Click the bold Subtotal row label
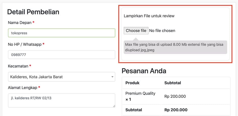 134,110
